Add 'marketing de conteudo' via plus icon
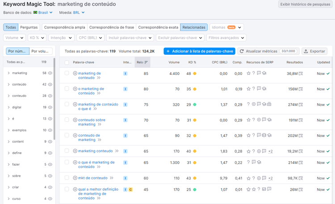The height and width of the screenshot is (204, 335). [75, 73]
